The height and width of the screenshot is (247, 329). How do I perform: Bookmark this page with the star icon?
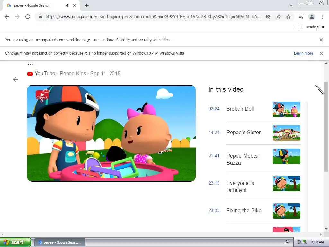click(x=289, y=17)
